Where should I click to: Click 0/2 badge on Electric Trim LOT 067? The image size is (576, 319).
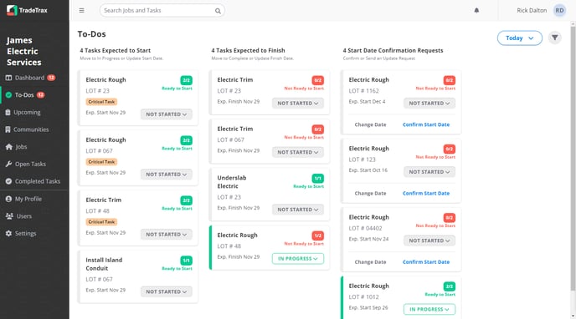coord(318,129)
